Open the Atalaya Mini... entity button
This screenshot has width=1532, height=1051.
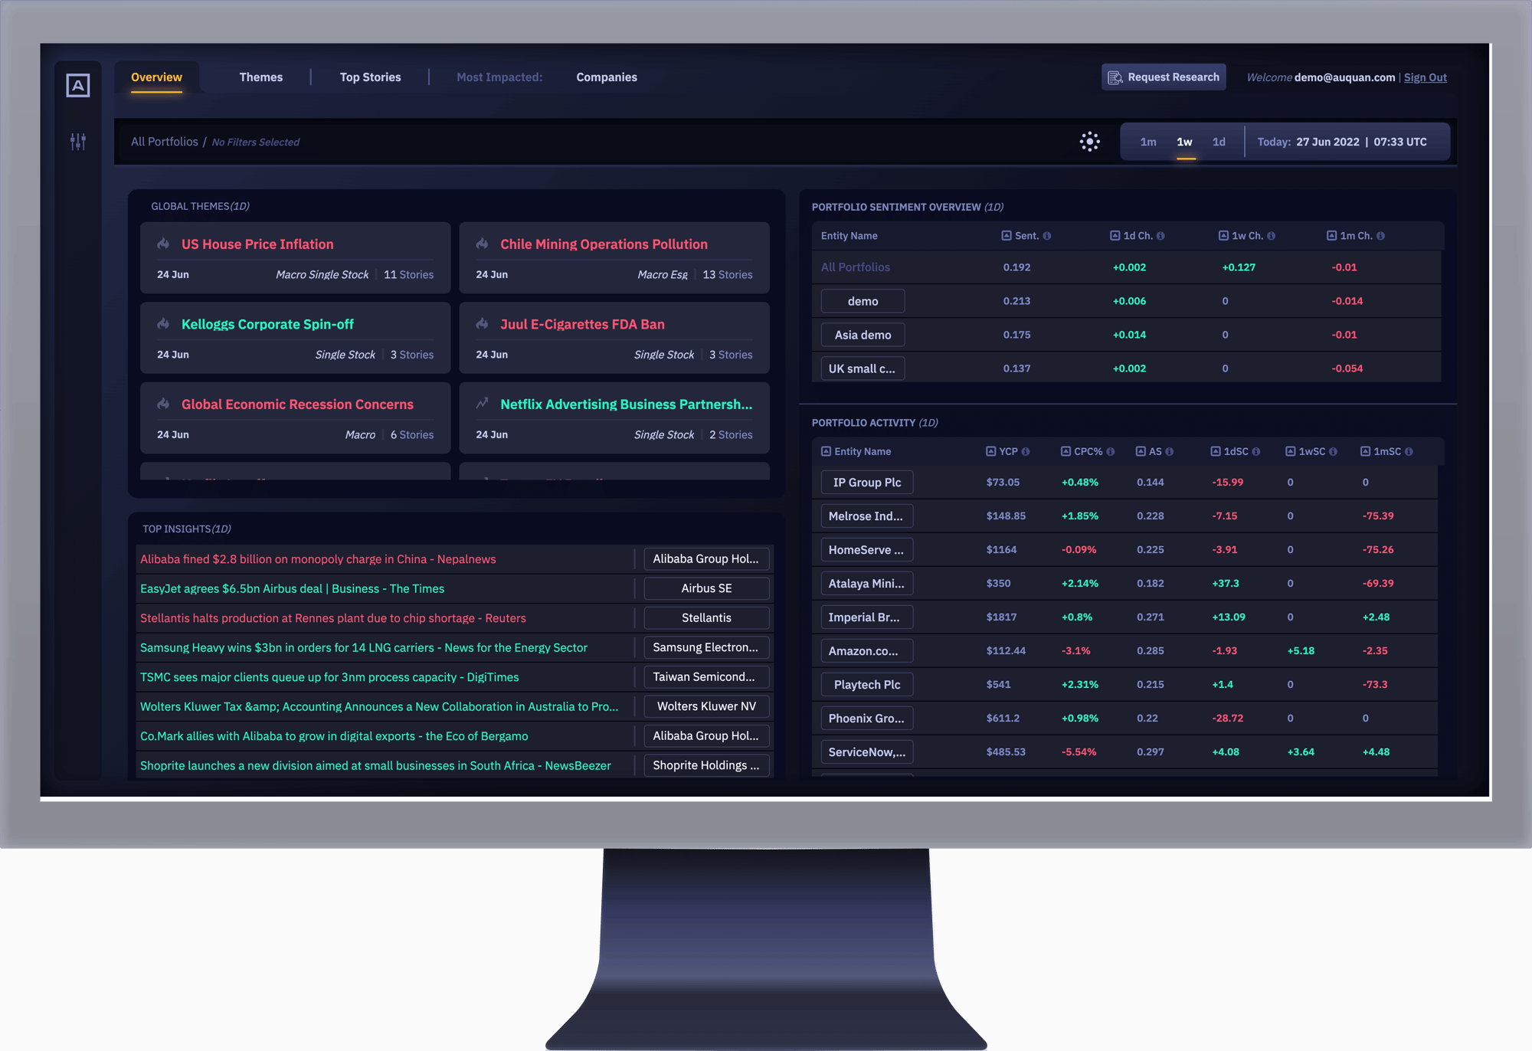[867, 584]
